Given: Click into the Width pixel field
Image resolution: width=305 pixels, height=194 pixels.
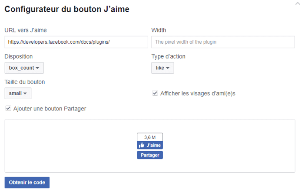Looking at the screenshot, I should [x=223, y=42].
